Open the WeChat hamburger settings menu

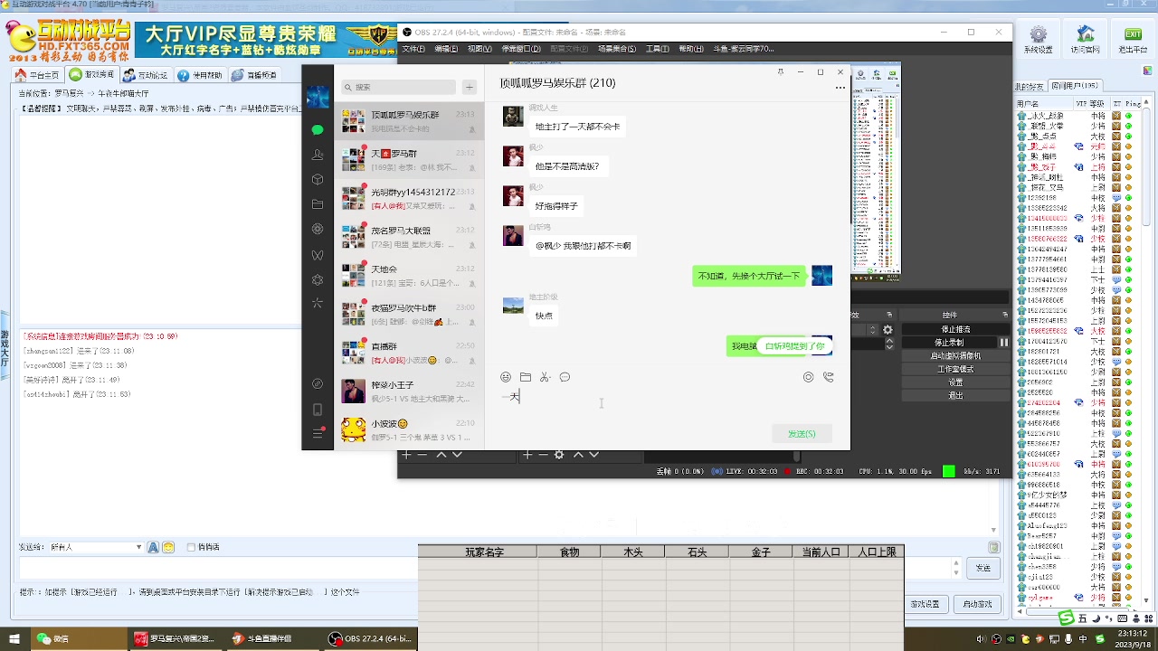pos(318,434)
